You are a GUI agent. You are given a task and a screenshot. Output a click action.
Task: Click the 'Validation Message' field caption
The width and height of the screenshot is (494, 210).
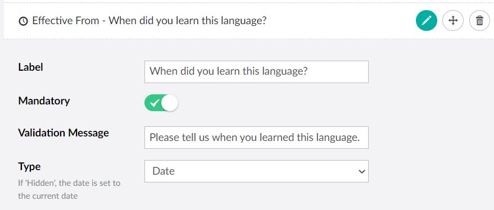pyautogui.click(x=64, y=133)
